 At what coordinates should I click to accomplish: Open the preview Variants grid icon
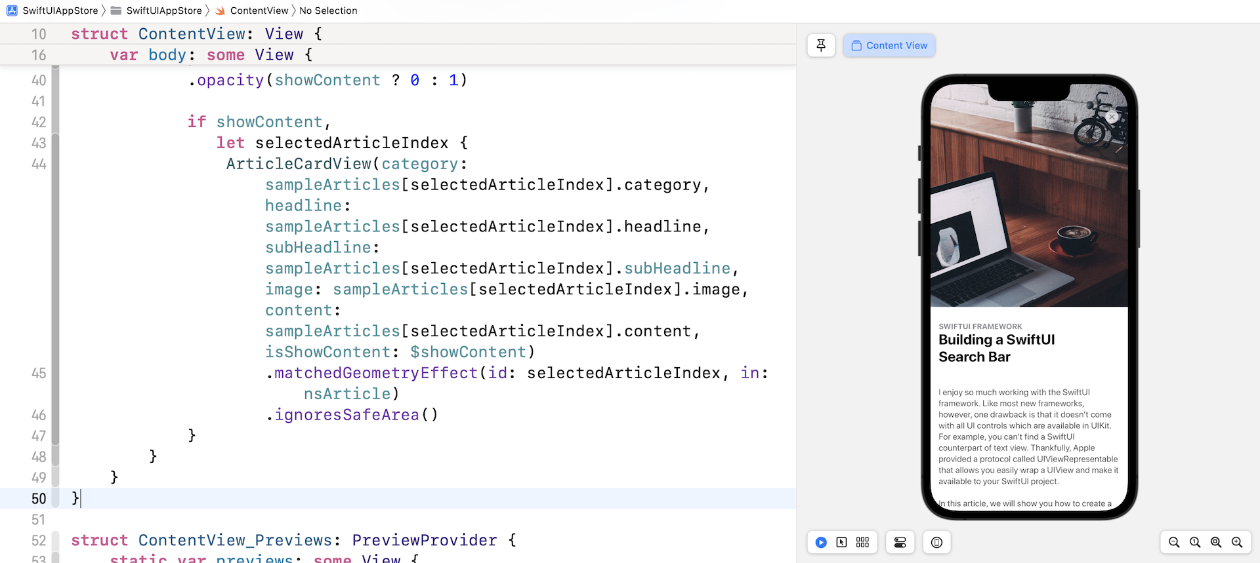pos(862,542)
